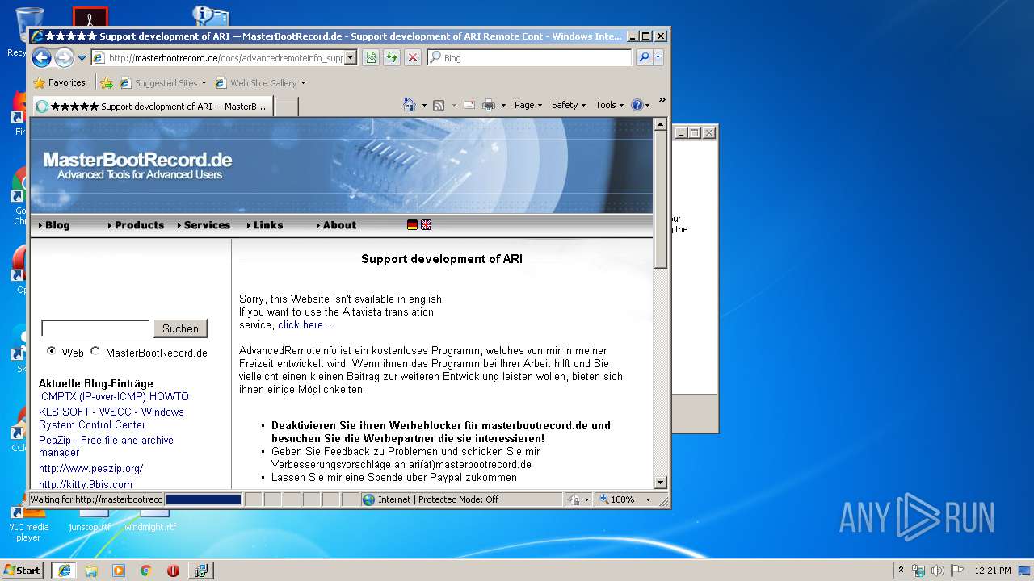Screen dimensions: 1034x581
Task: Click the Read Mail envelope icon
Action: [x=469, y=105]
